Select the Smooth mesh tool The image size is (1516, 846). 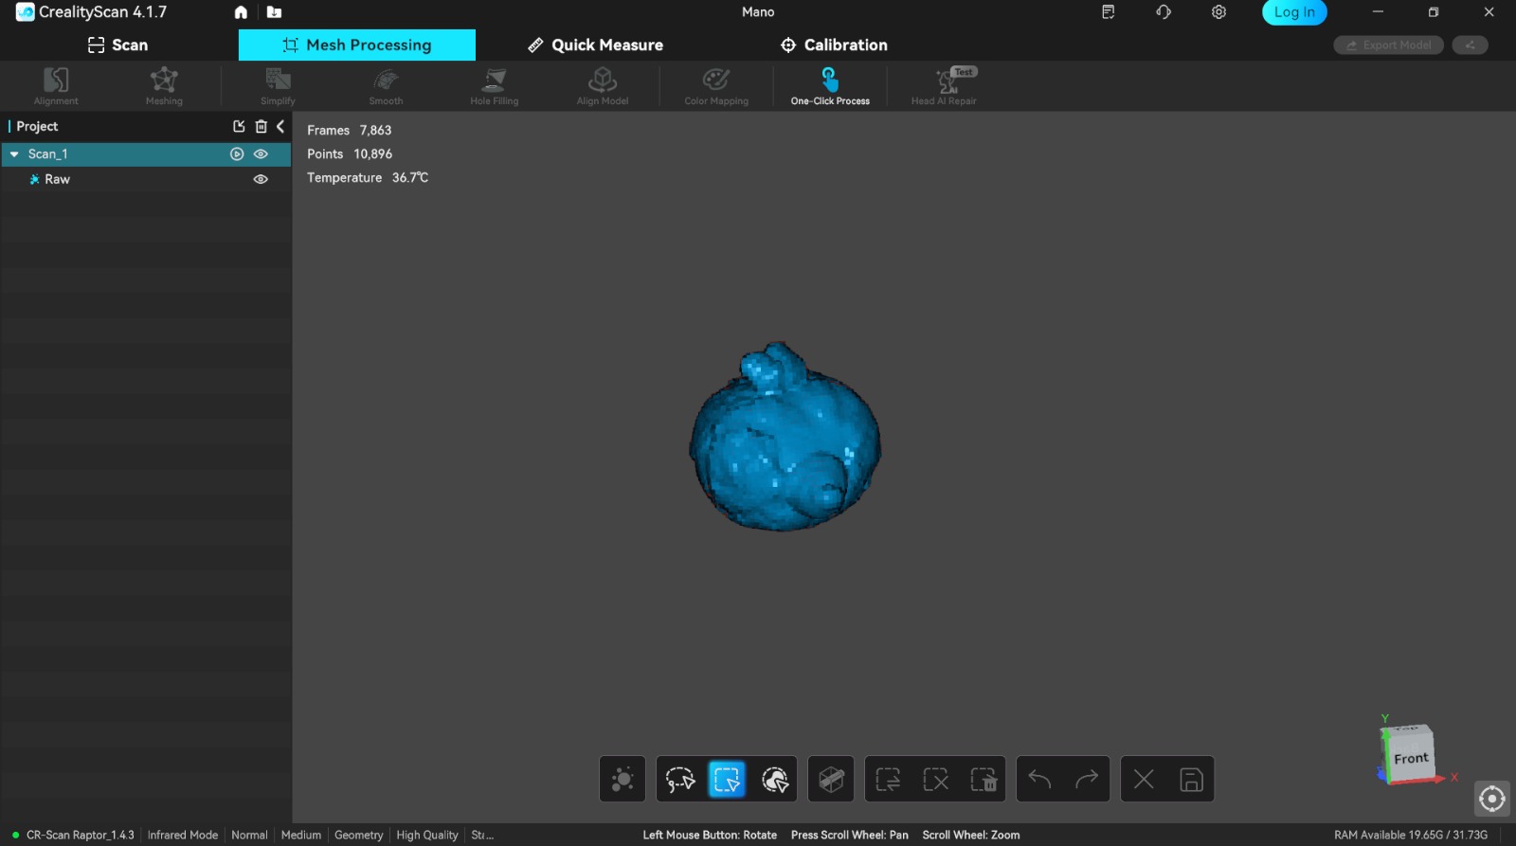pyautogui.click(x=386, y=85)
